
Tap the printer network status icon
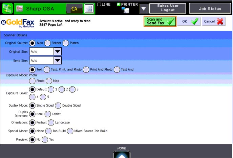tap(125, 10)
